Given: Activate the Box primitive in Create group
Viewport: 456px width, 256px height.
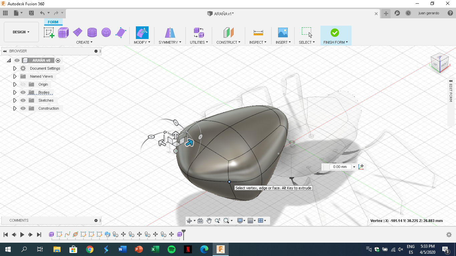Looking at the screenshot, I should [63, 32].
